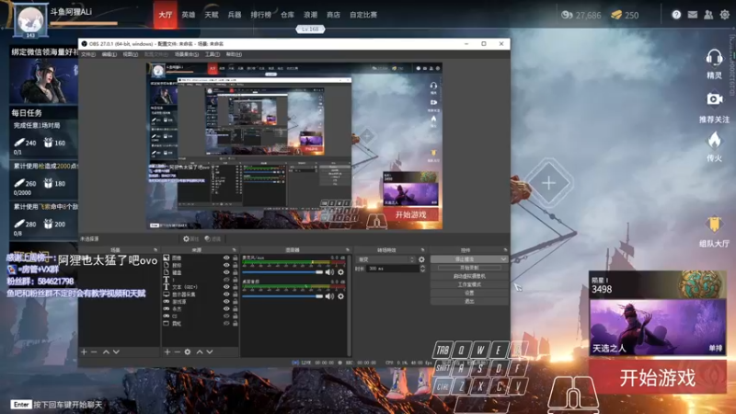Undock the Sources panel via header icon

click(234, 250)
